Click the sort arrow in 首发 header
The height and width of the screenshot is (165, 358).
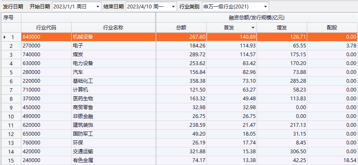[253, 28]
